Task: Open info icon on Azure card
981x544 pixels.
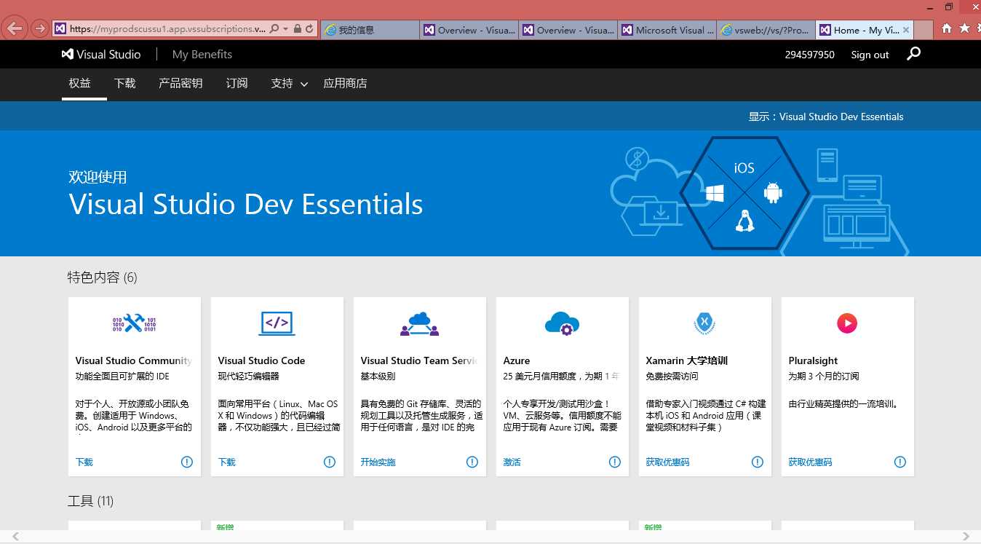Action: coord(615,462)
